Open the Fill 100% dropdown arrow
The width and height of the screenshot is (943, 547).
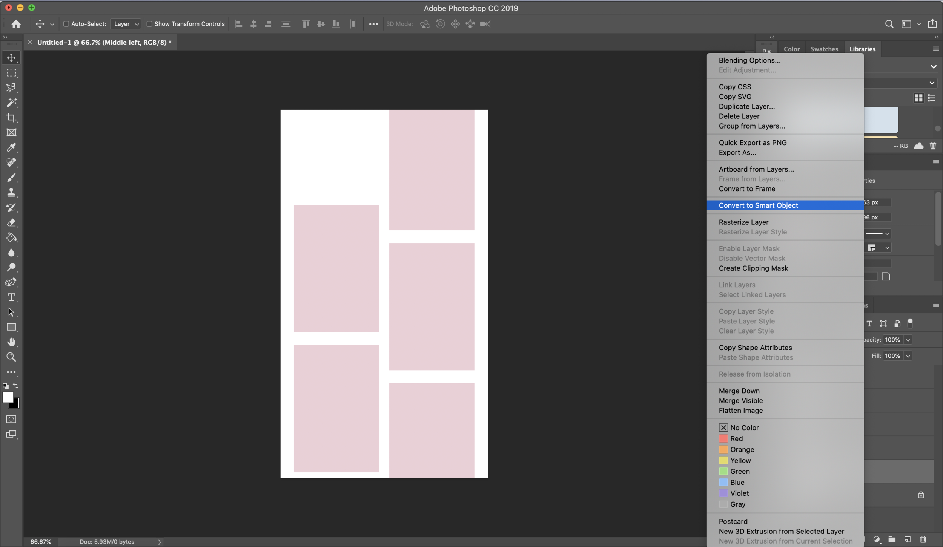coord(908,356)
